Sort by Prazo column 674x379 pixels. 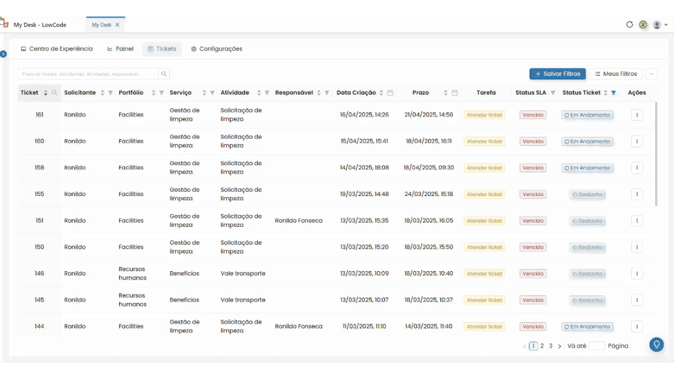446,93
